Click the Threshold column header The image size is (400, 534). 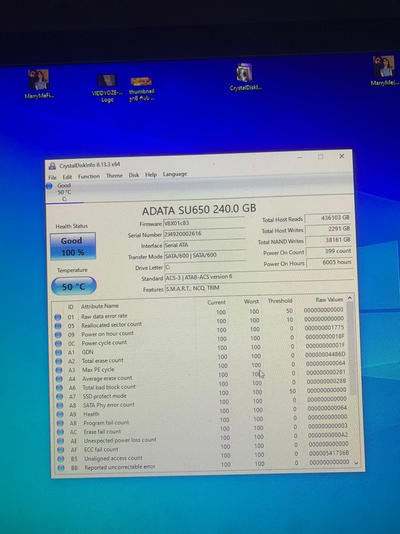click(280, 301)
